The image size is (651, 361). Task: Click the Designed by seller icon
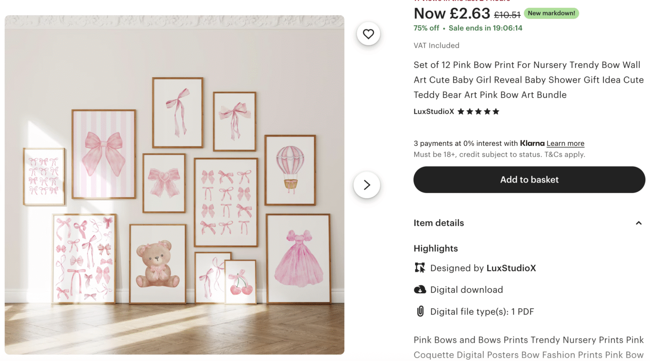pos(420,268)
